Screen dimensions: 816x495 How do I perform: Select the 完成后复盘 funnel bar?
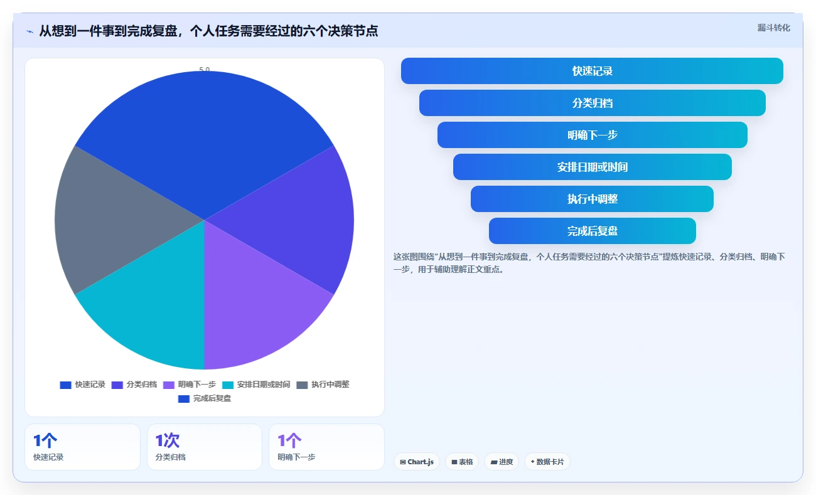592,231
